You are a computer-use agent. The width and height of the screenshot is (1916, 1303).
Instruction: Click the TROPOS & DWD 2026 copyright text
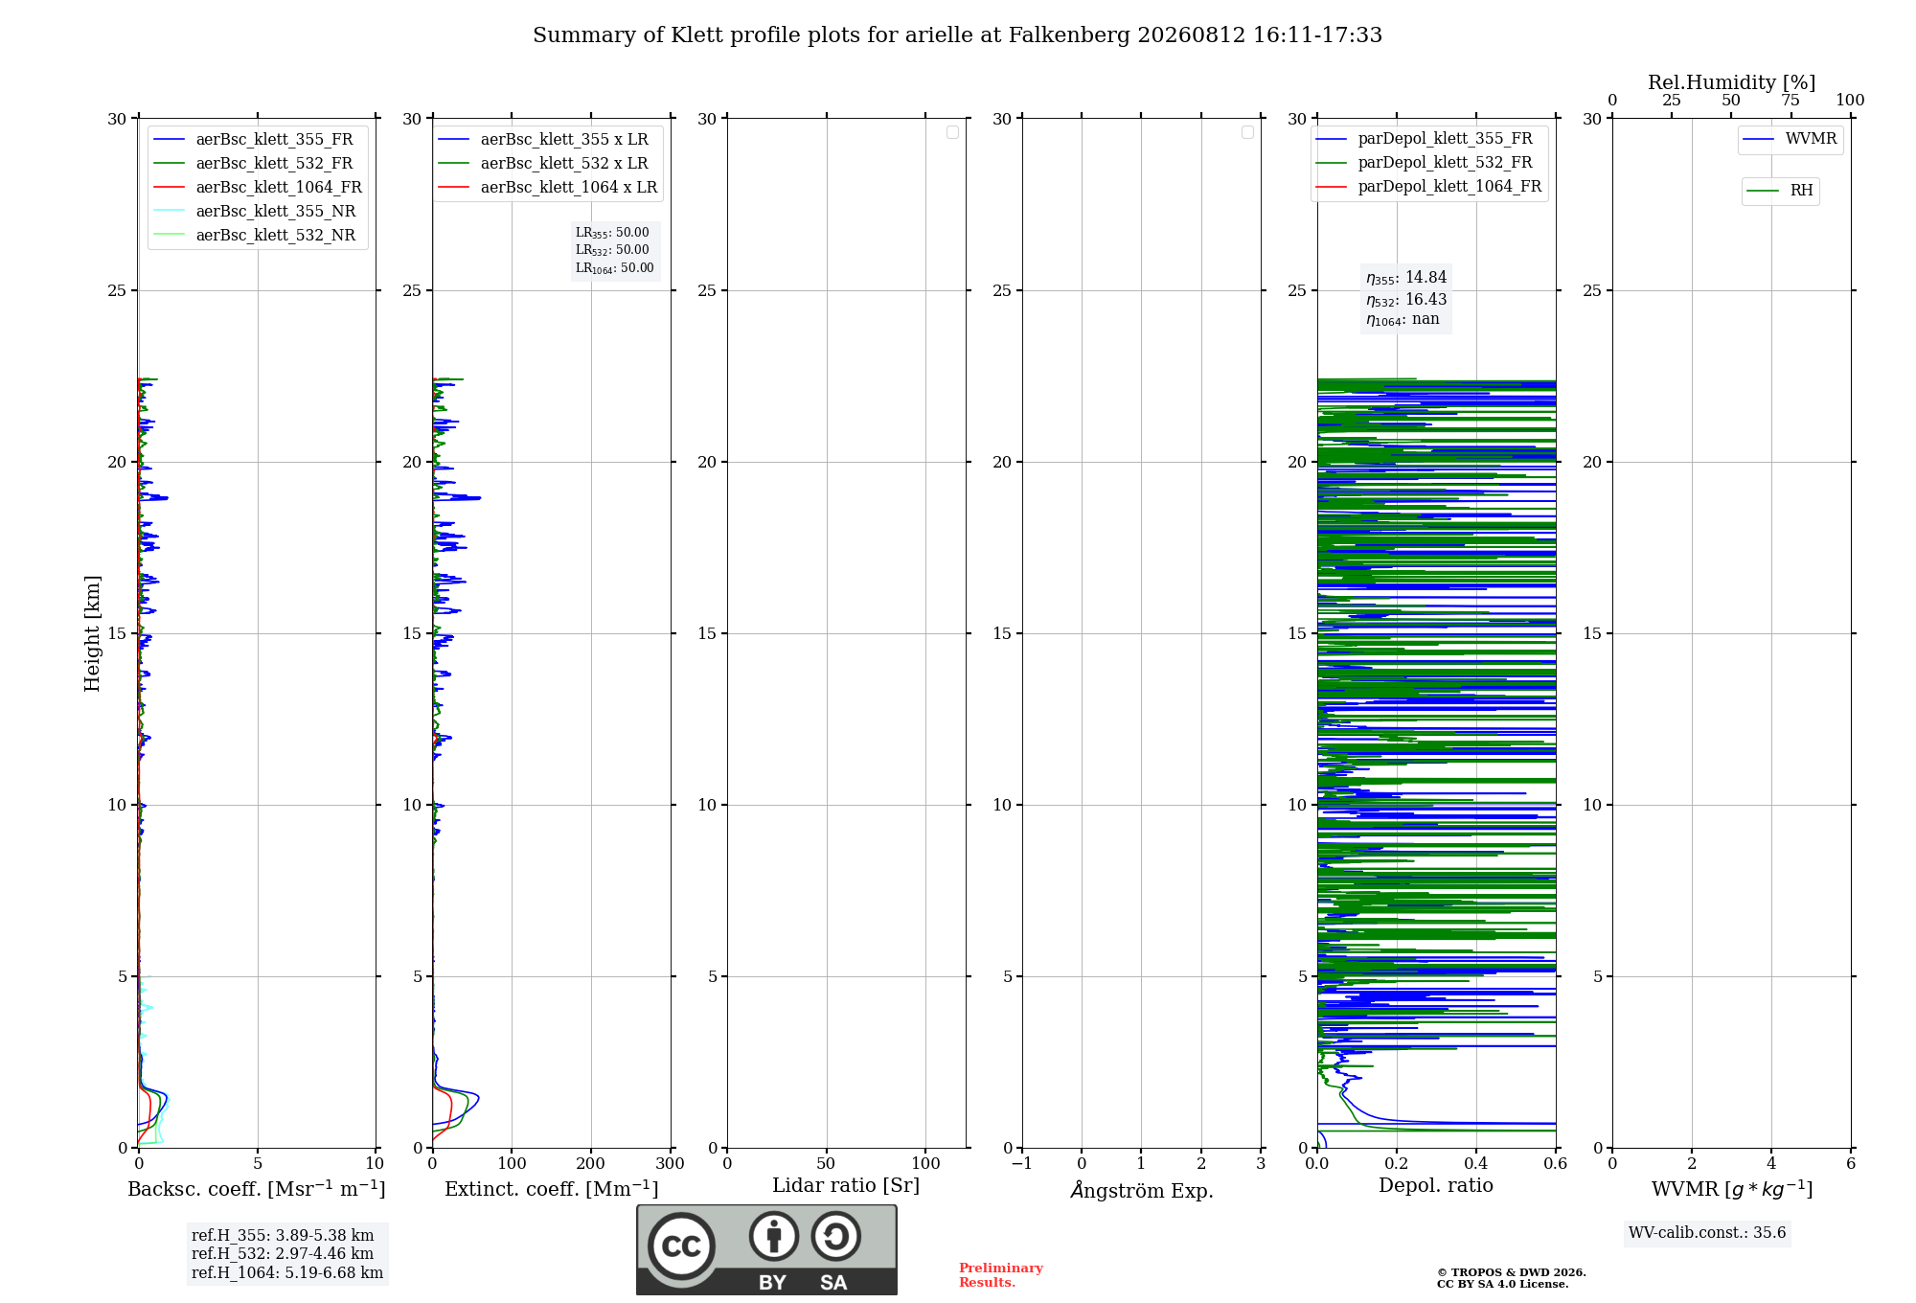pos(1512,1272)
